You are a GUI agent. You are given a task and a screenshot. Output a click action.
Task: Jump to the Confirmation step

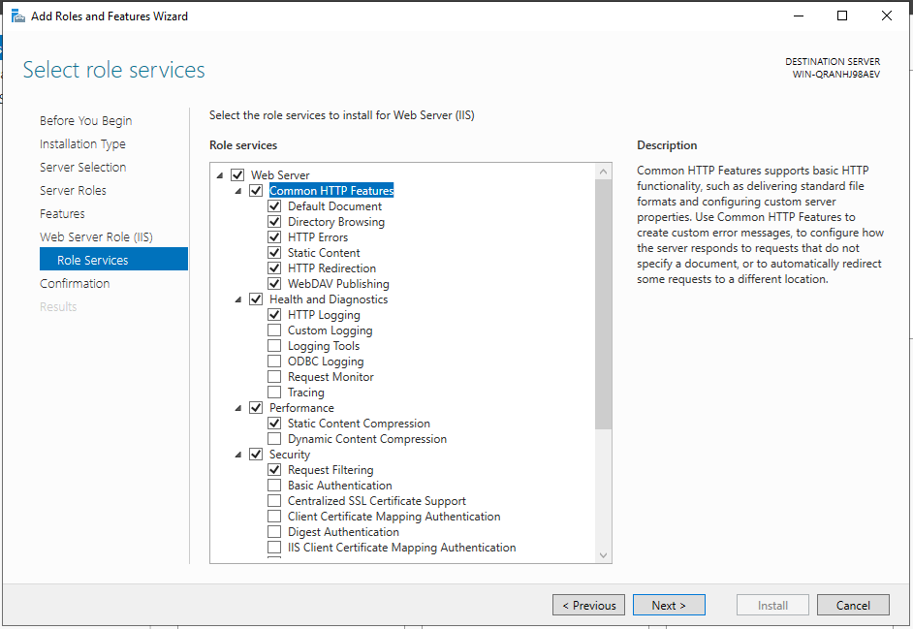pos(75,284)
